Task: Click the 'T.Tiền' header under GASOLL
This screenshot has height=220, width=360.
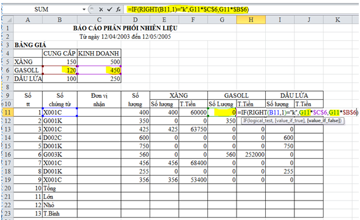Action: click(251, 104)
